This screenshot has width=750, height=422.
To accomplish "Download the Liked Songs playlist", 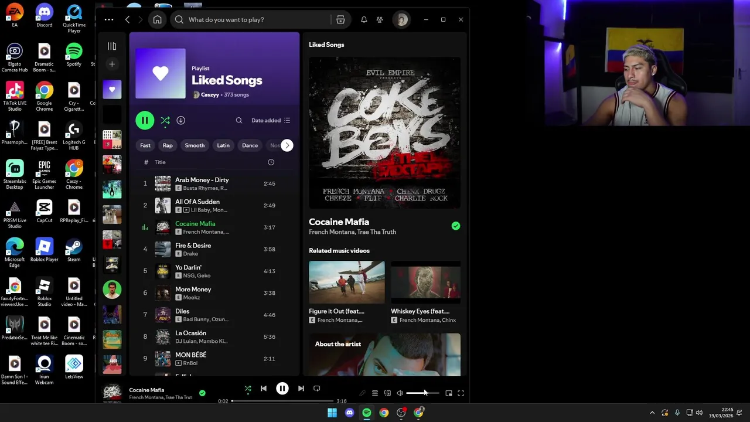I will (x=181, y=120).
